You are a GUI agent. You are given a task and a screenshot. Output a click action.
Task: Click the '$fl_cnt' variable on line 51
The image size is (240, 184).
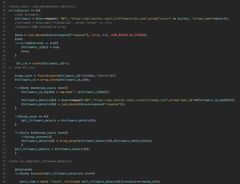pos(22,63)
